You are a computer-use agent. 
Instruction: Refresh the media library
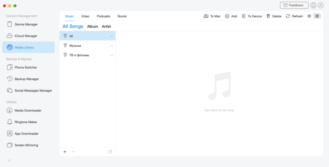tap(294, 16)
